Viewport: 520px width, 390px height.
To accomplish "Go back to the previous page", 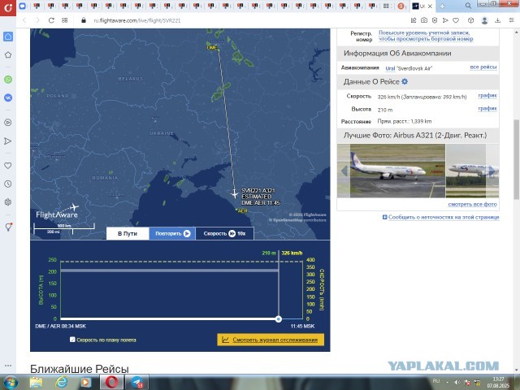I will [x=24, y=20].
